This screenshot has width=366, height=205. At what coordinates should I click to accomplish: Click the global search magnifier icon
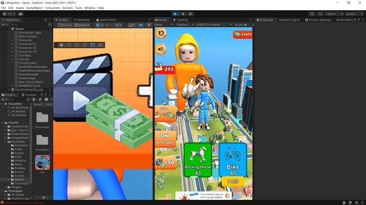click(x=320, y=14)
